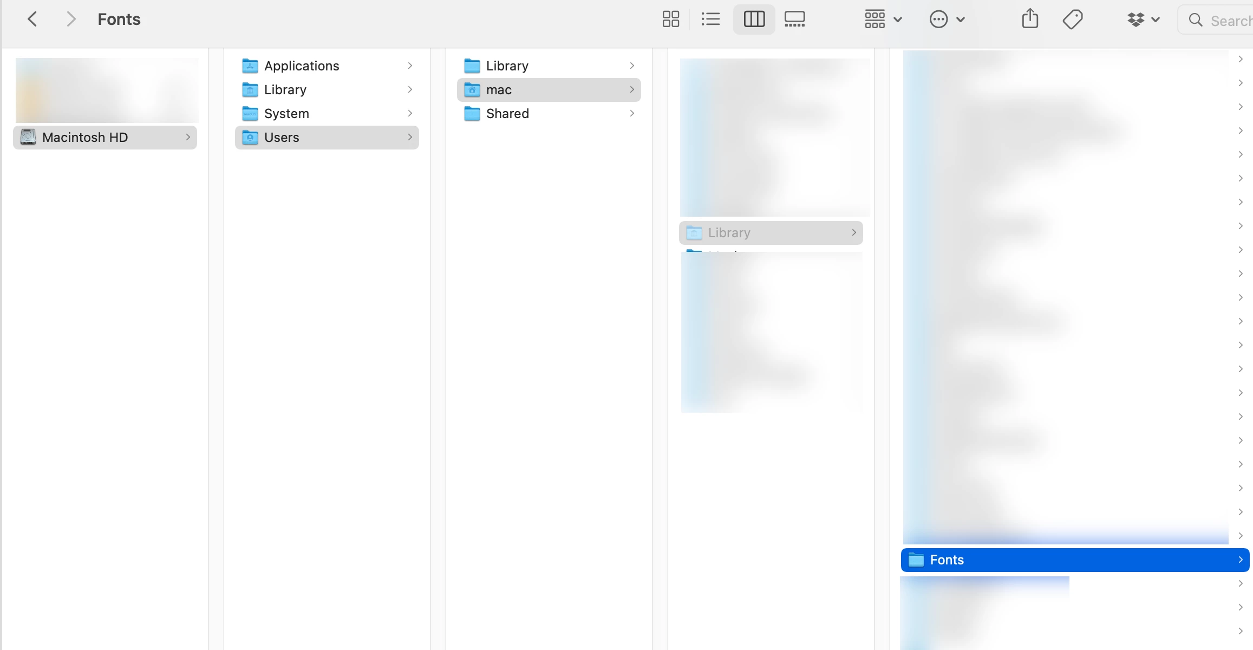The image size is (1253, 650).
Task: Click the Share icon
Action: pyautogui.click(x=1030, y=19)
